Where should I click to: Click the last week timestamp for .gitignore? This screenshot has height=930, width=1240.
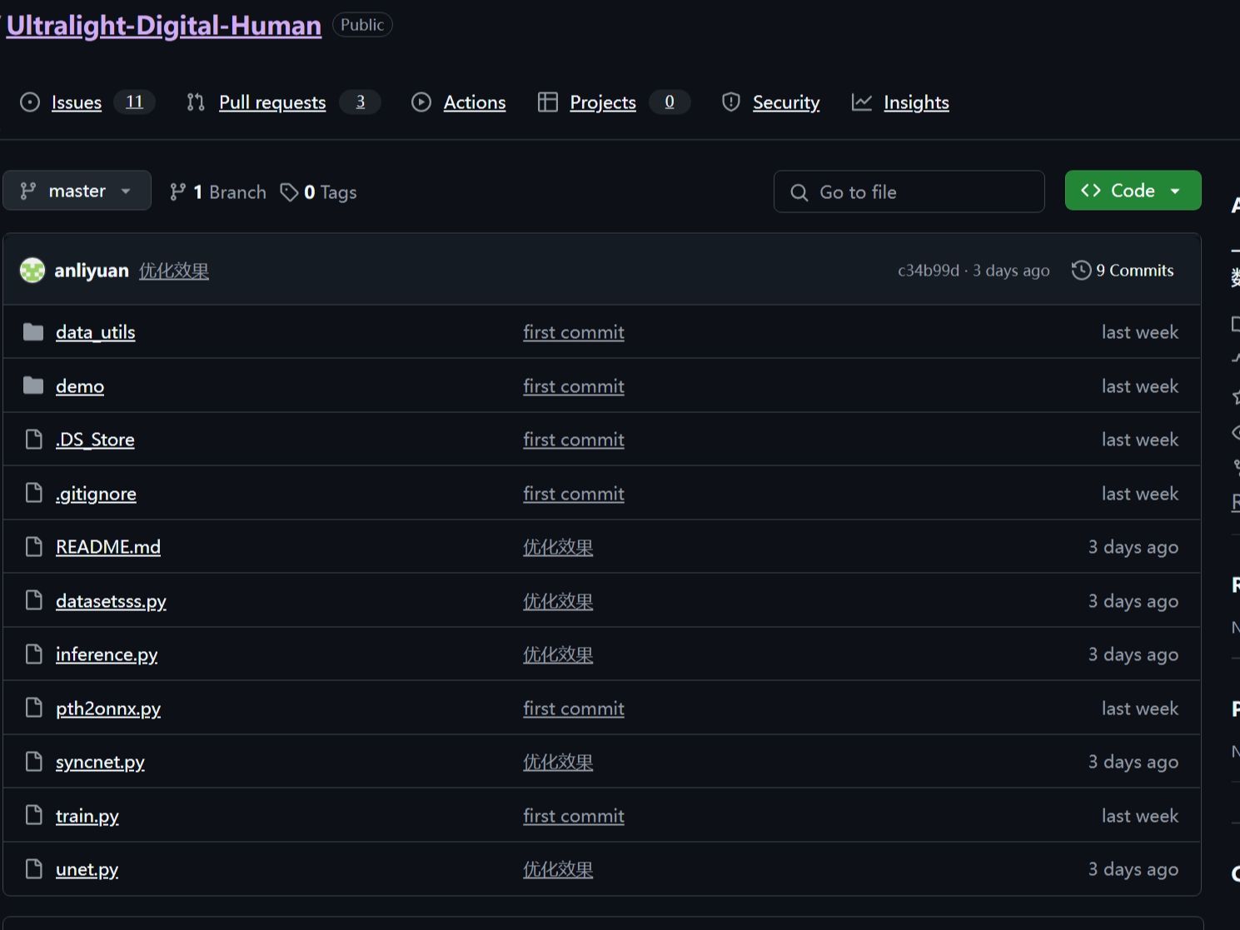[x=1140, y=494]
